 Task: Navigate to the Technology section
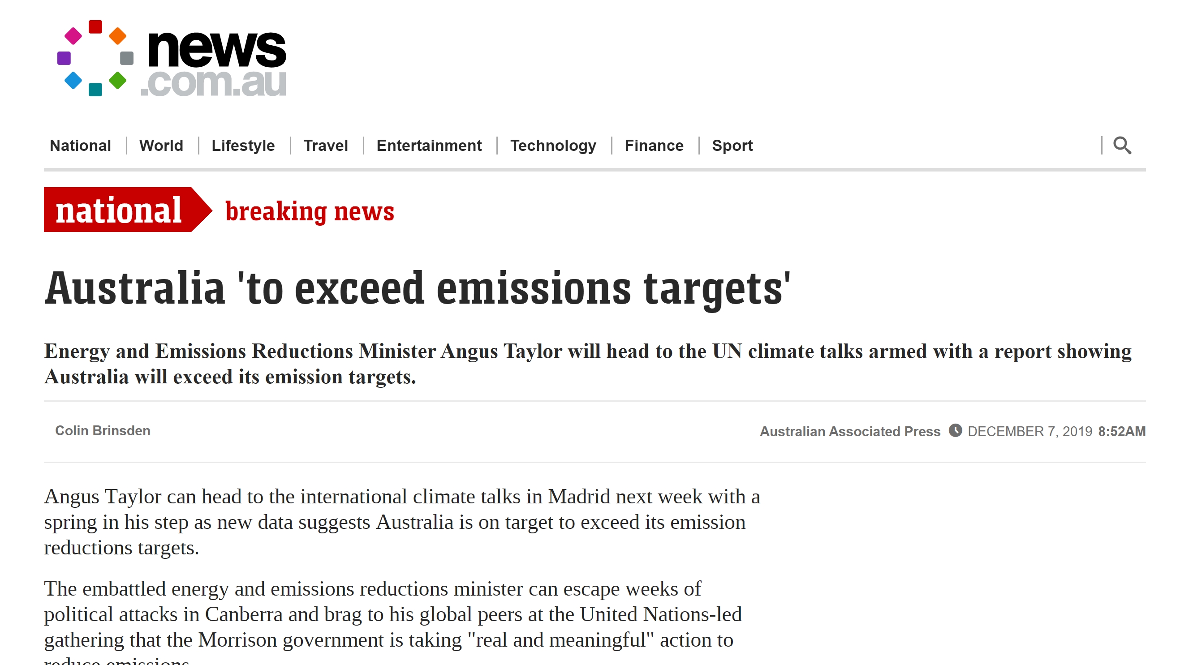coord(553,146)
